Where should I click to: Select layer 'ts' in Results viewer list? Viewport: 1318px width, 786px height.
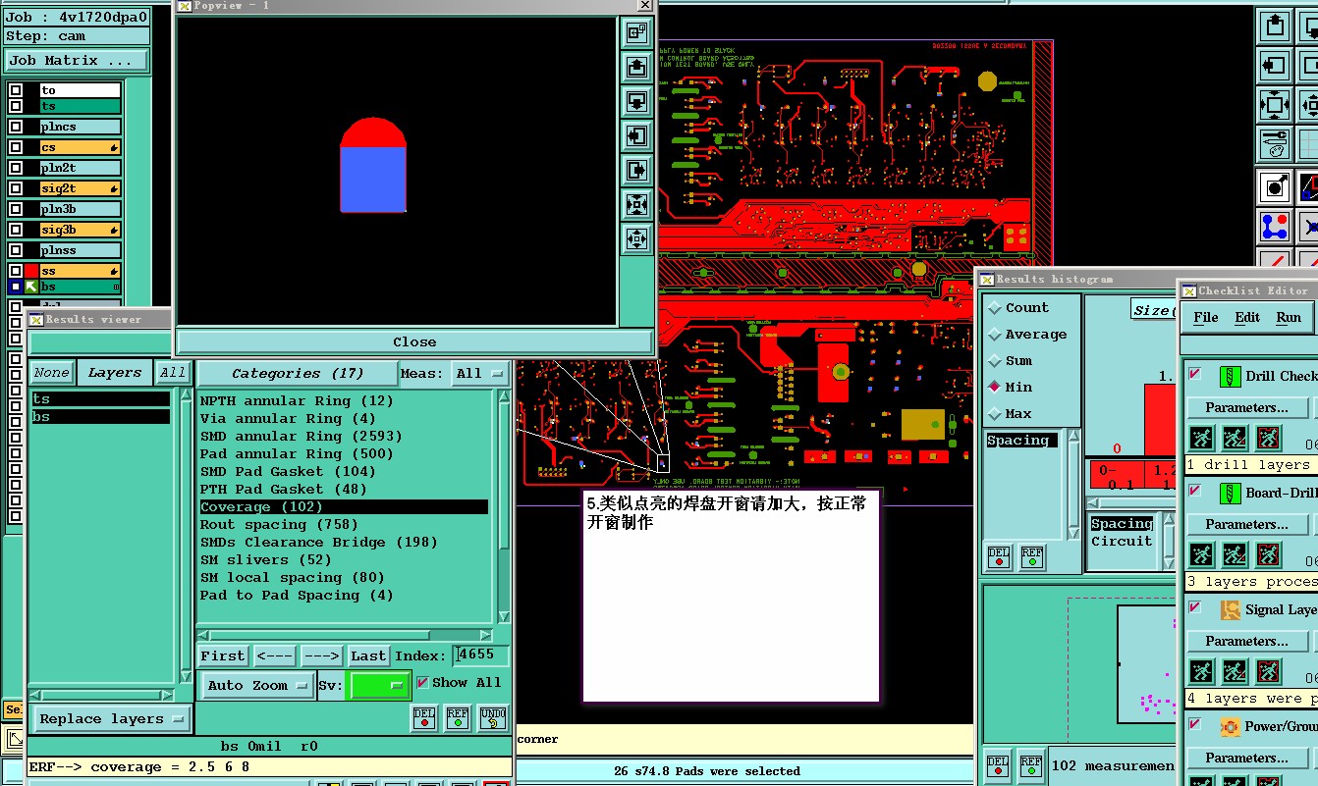coord(100,398)
